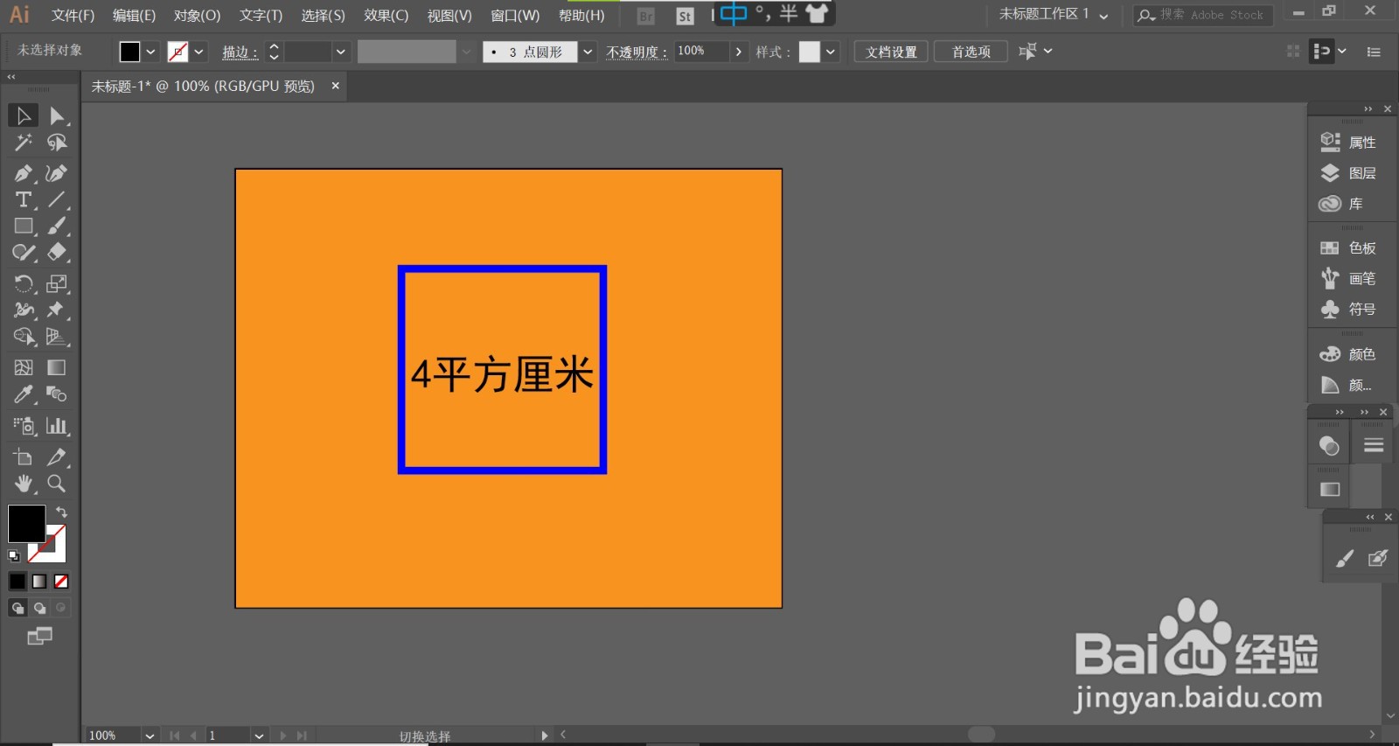Select the Shaper tool
Image resolution: width=1399 pixels, height=746 pixels.
pos(24,253)
